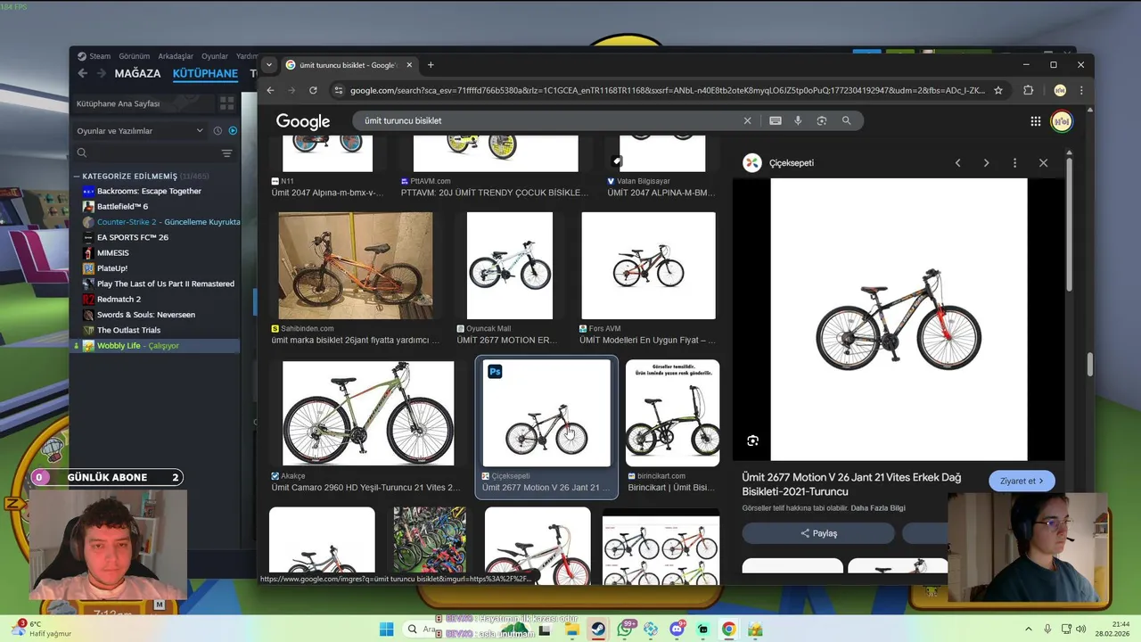Open preview panel more options menu

[1014, 163]
